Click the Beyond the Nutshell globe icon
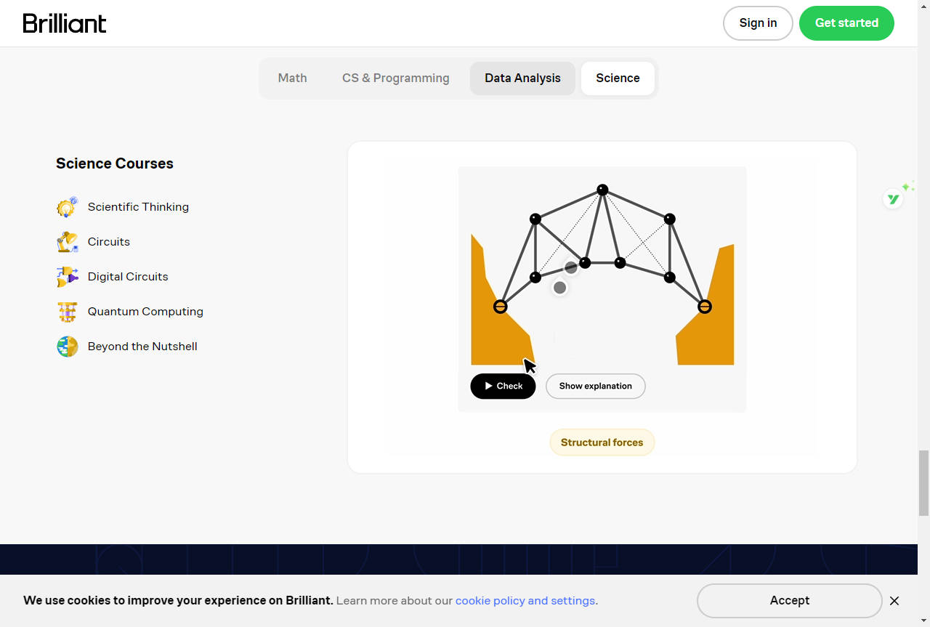 click(x=68, y=347)
